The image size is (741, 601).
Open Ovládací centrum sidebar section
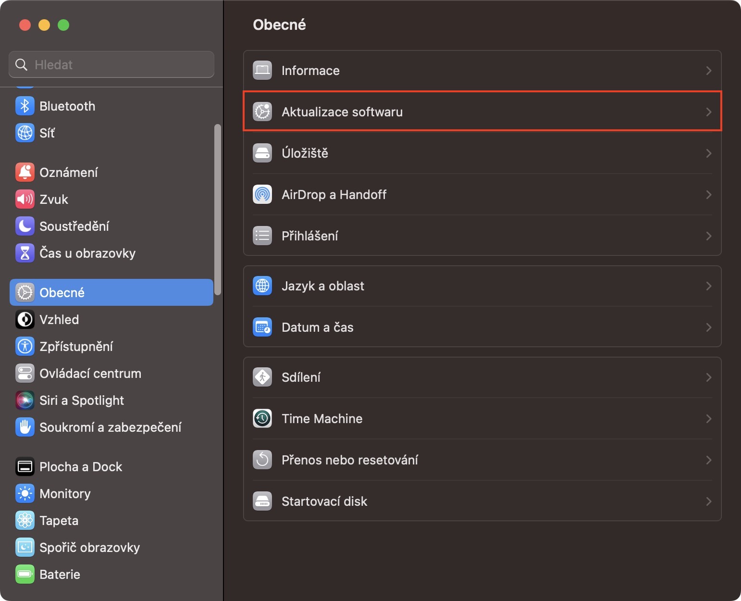[90, 374]
